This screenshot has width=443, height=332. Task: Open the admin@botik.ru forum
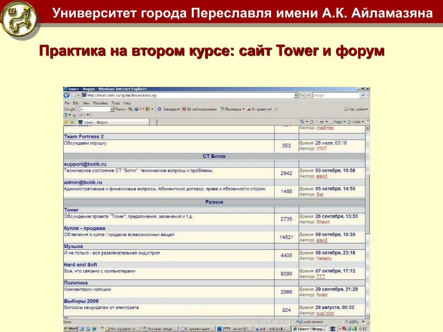coord(83,182)
